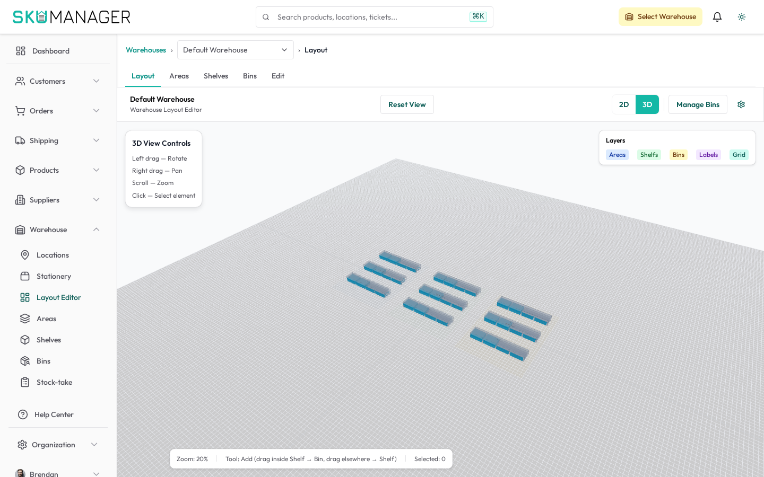Toggle the Grid layer
Image resolution: width=764 pixels, height=477 pixels.
[x=739, y=155]
